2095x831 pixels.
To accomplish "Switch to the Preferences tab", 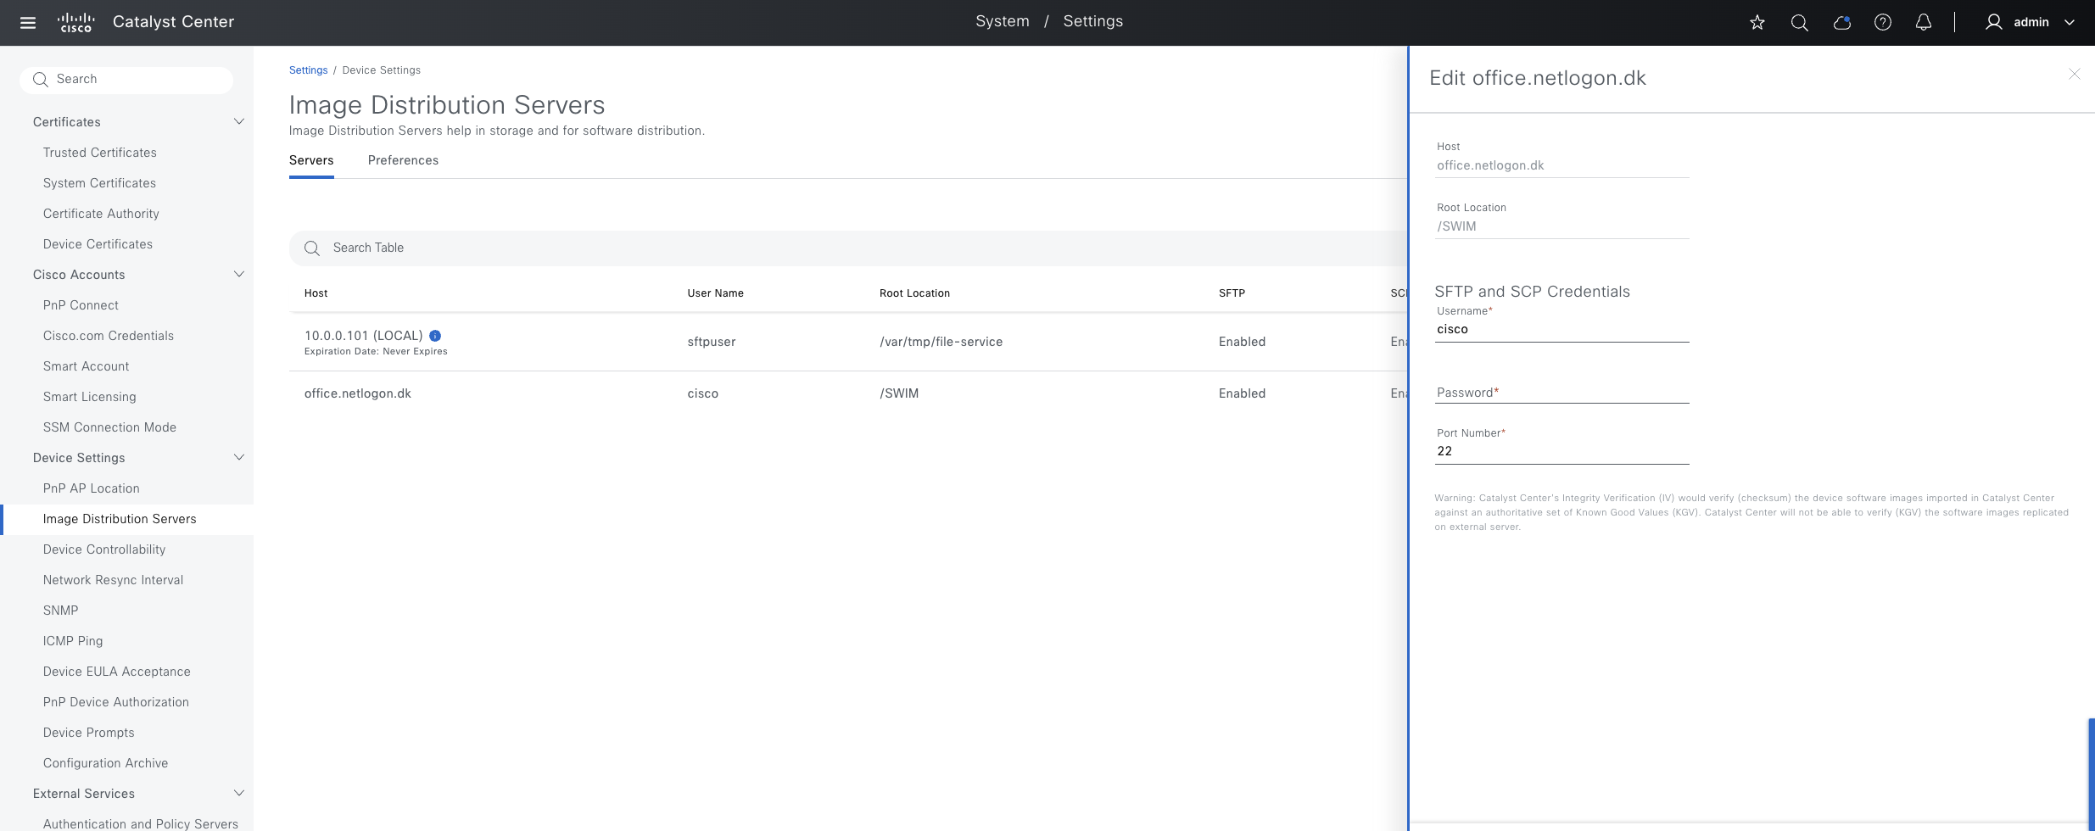I will point(403,160).
